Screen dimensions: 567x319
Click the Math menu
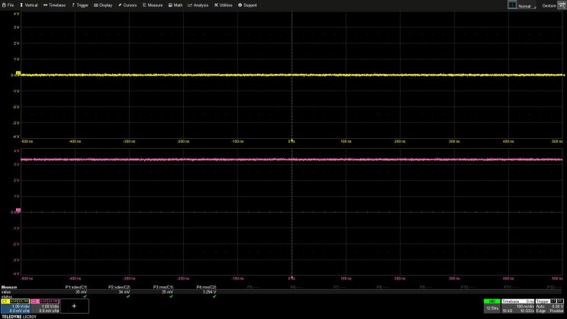pos(176,5)
